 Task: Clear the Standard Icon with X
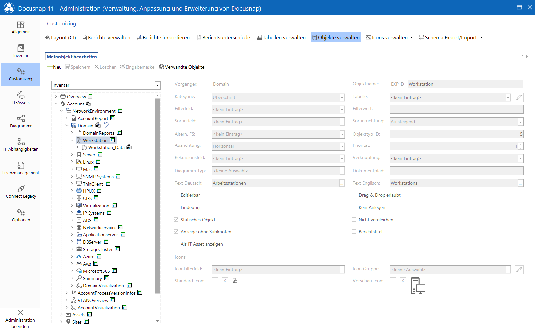(225, 281)
